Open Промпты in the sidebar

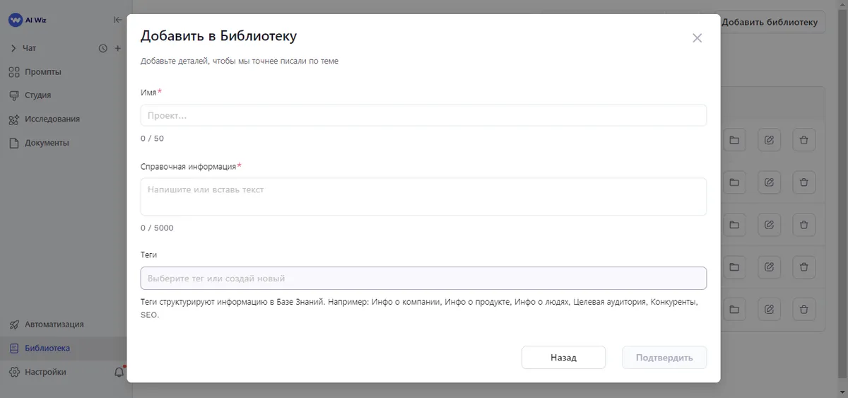coord(42,72)
